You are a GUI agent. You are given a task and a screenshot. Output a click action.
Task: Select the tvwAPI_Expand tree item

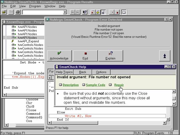[28, 41]
